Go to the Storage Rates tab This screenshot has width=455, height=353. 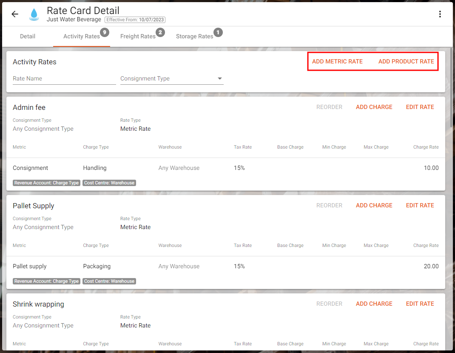tap(194, 36)
